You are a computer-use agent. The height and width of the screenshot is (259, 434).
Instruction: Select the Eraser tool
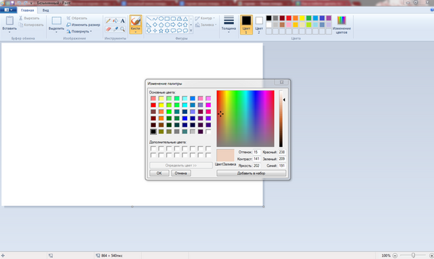[108, 29]
